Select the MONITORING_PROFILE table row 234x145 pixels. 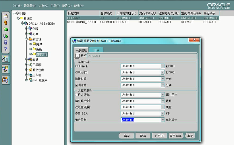point(143,22)
